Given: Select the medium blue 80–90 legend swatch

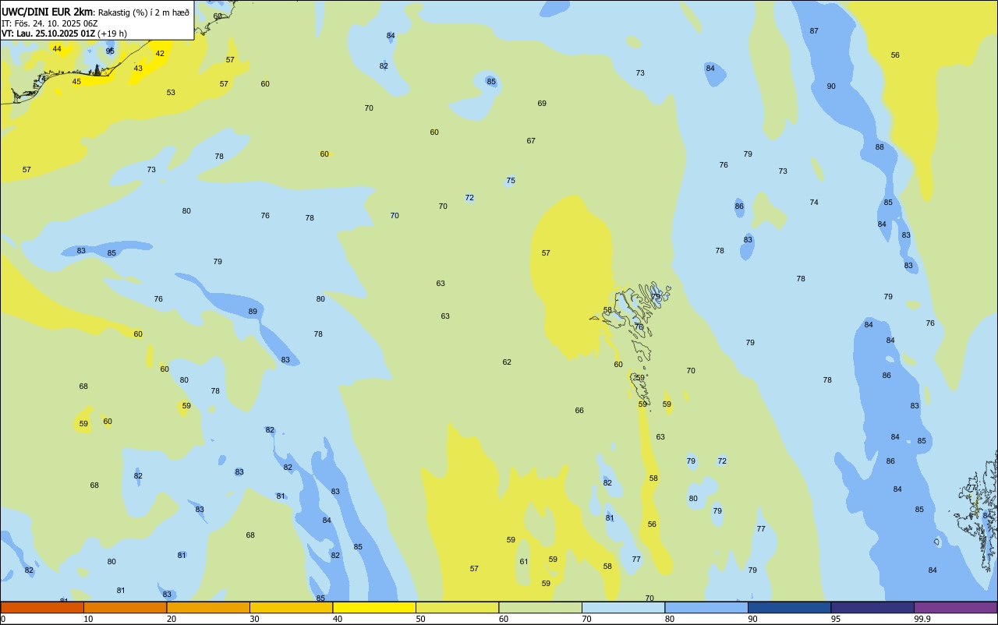Looking at the screenshot, I should pos(706,607).
